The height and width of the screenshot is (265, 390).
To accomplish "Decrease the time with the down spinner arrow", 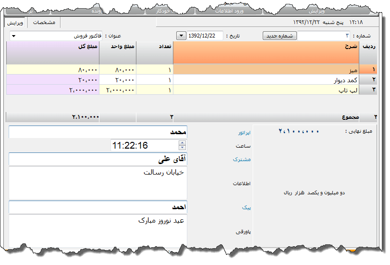I will click(x=182, y=148).
